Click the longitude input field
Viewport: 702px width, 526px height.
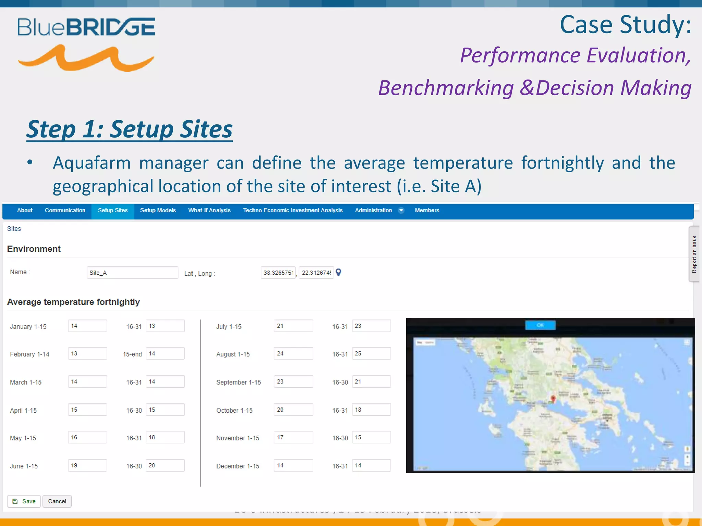coord(316,273)
